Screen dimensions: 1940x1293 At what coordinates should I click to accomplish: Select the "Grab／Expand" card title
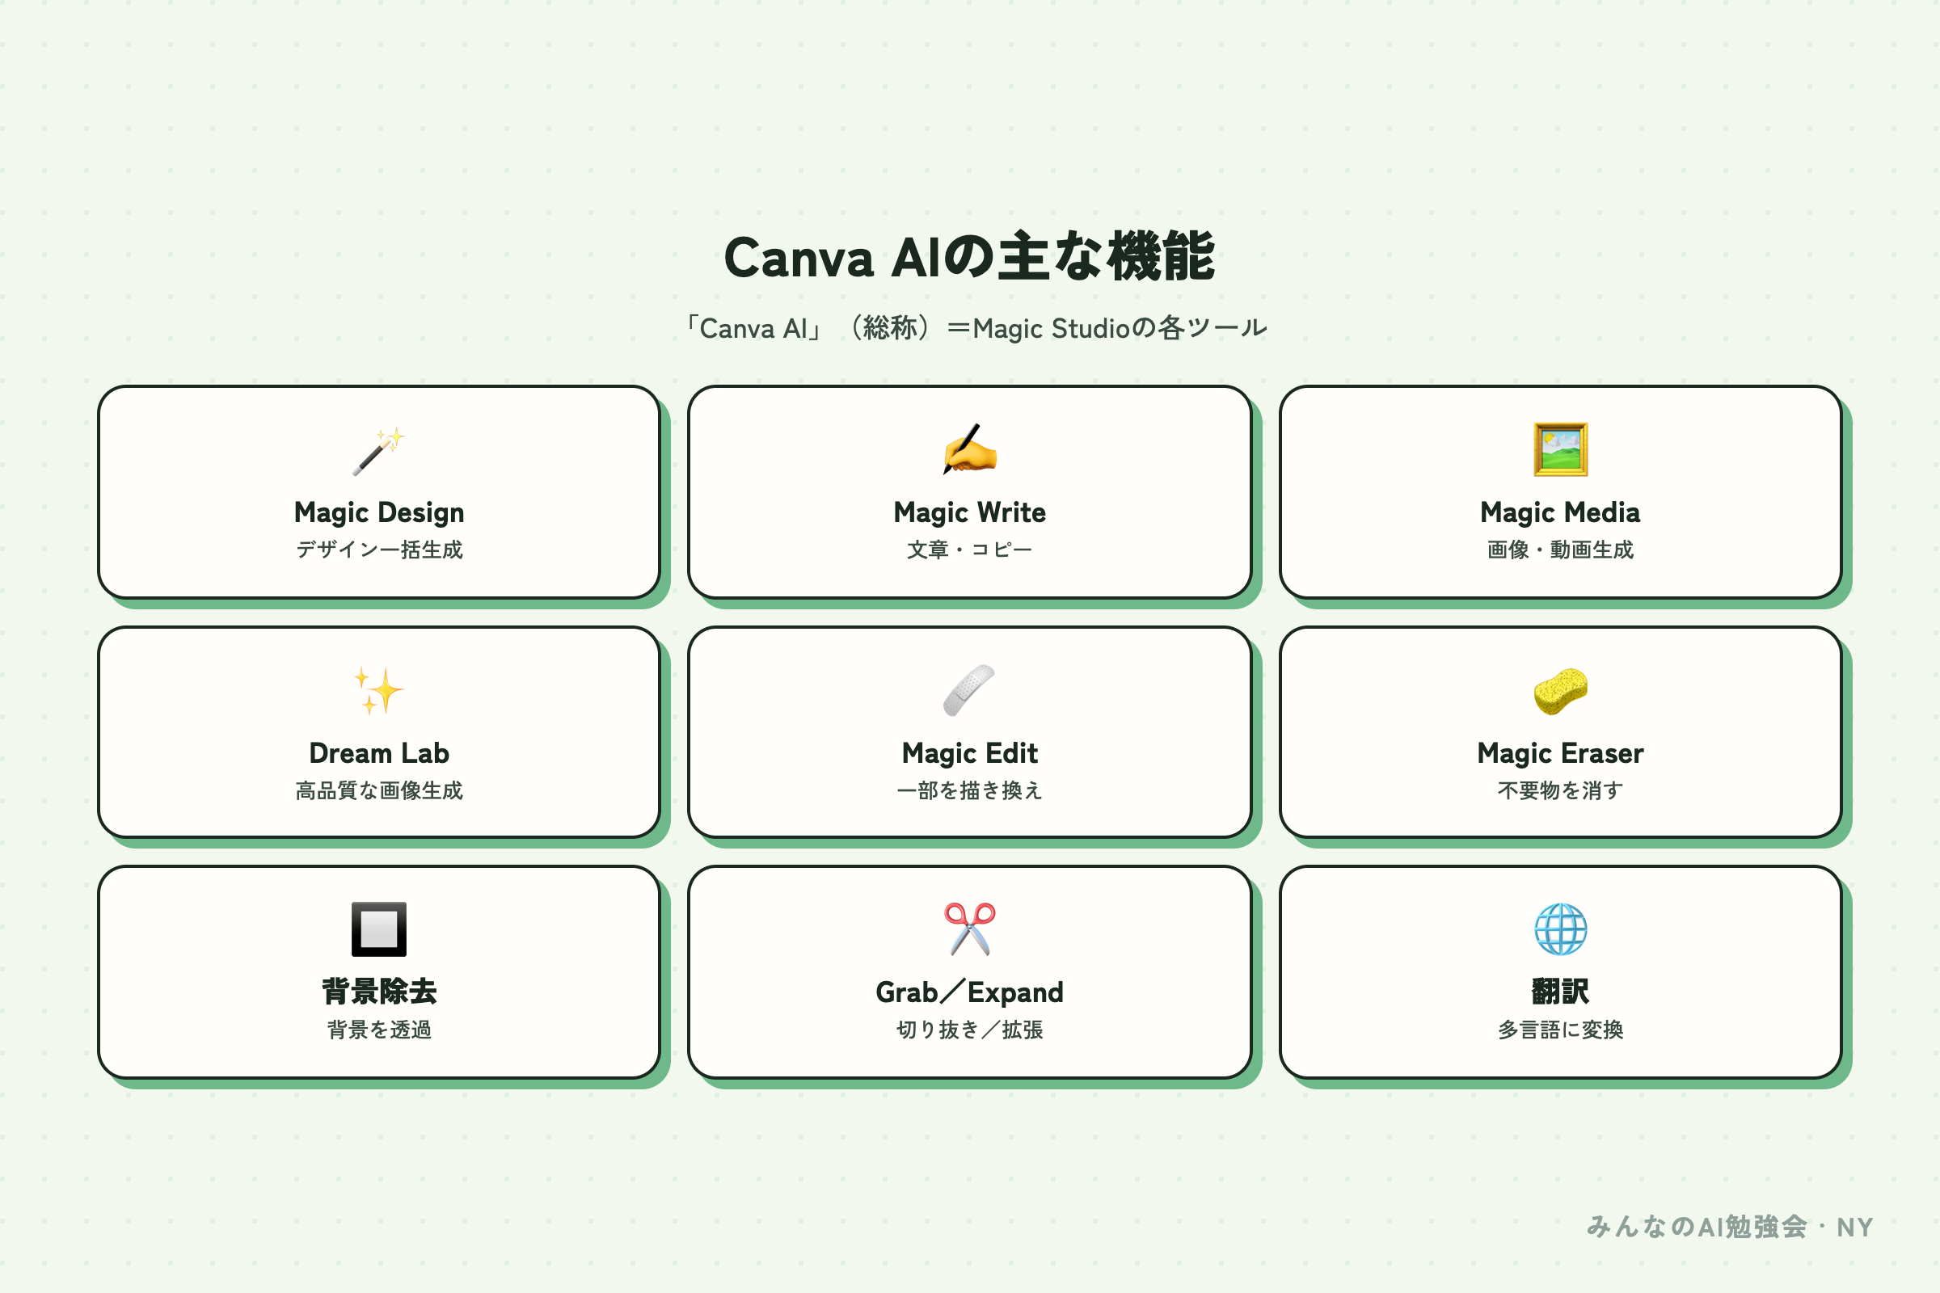pyautogui.click(x=969, y=993)
